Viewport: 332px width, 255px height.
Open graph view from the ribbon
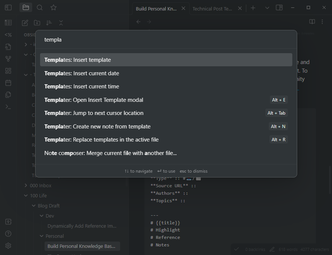click(8, 59)
